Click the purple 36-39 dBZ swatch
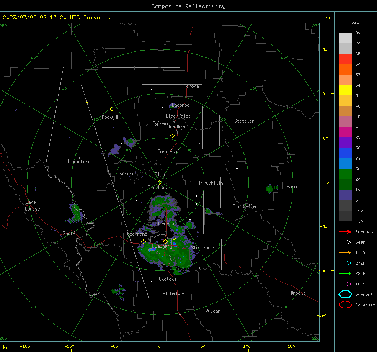Image resolution: width=377 pixels, height=352 pixels. (345, 142)
